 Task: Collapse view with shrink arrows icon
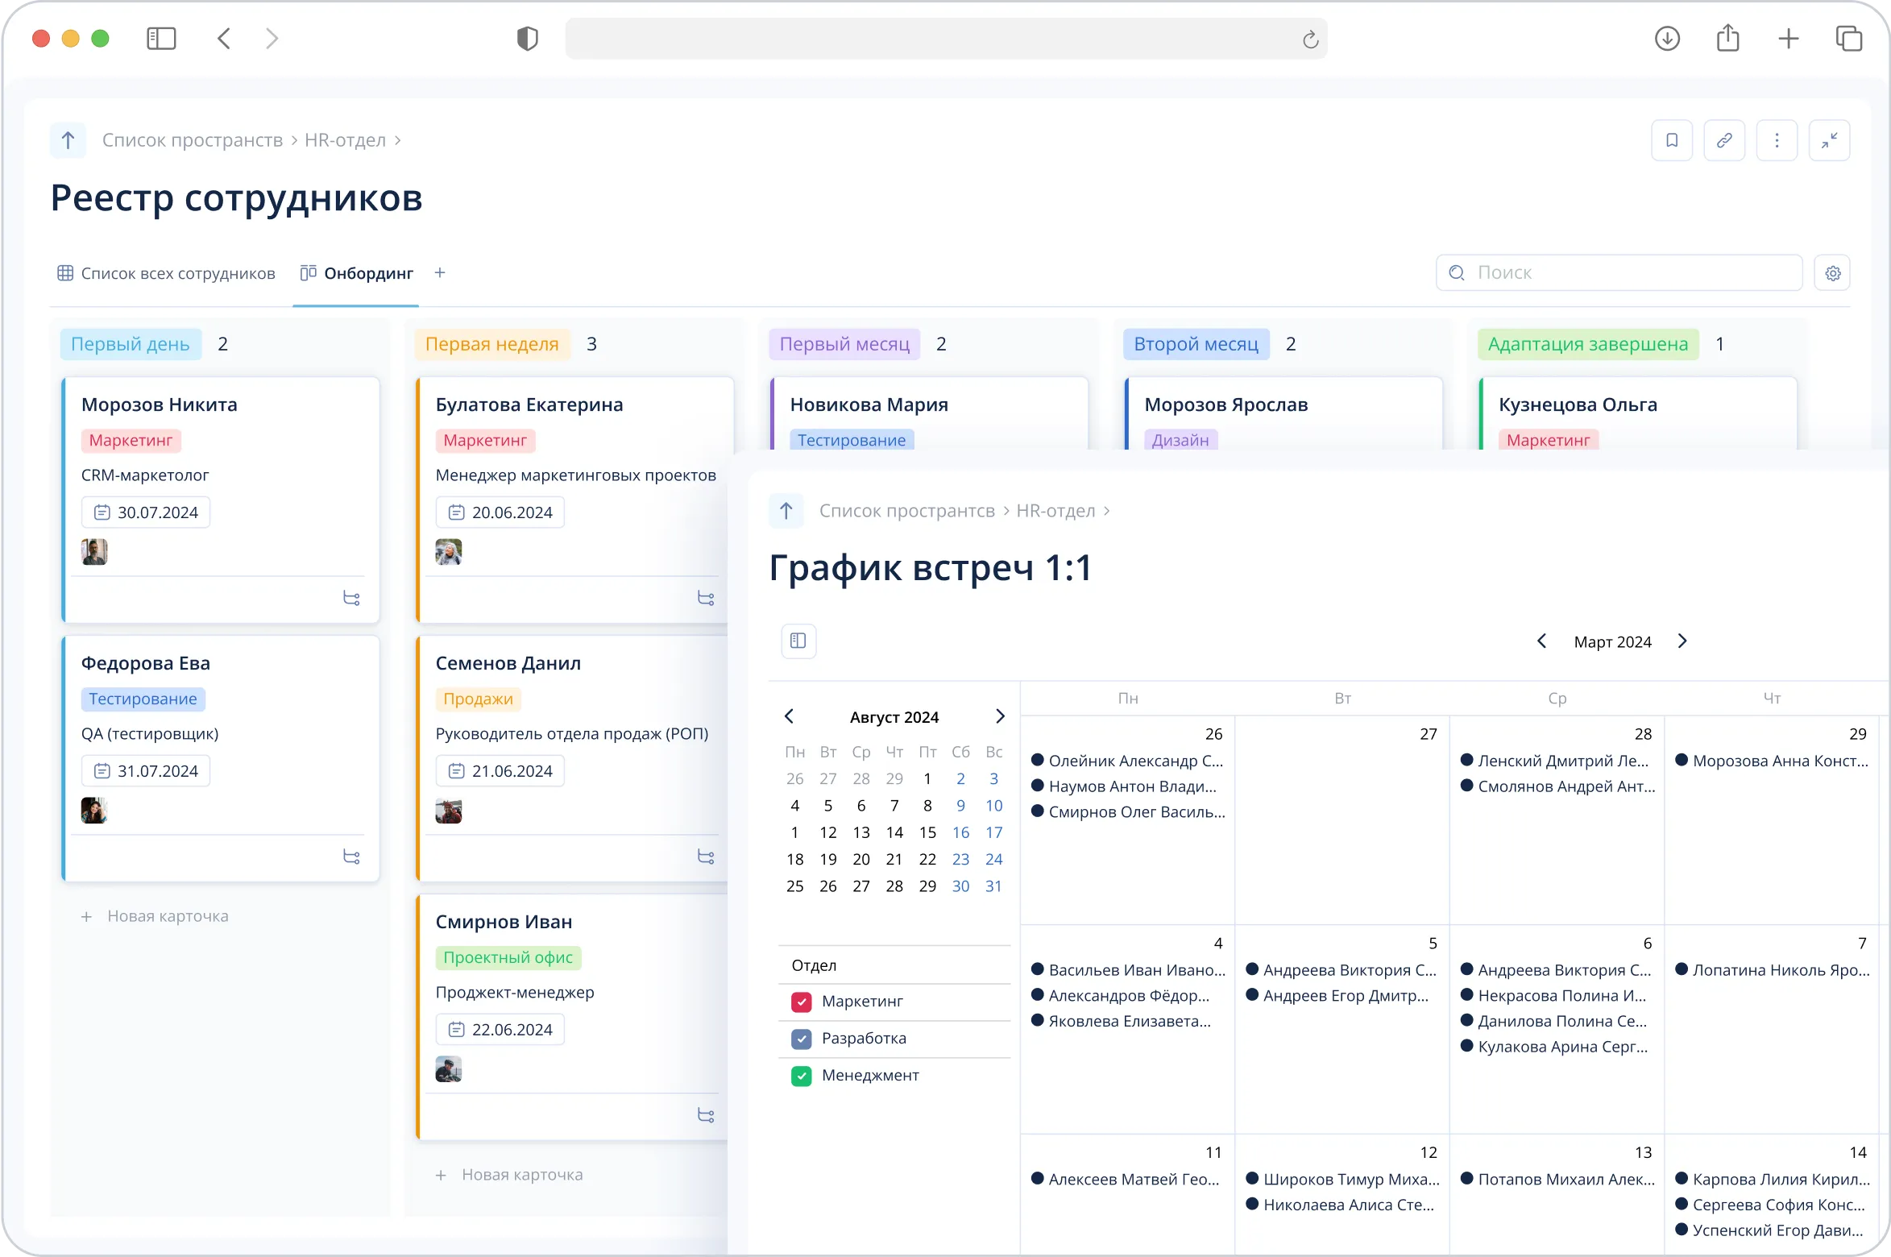[1829, 140]
